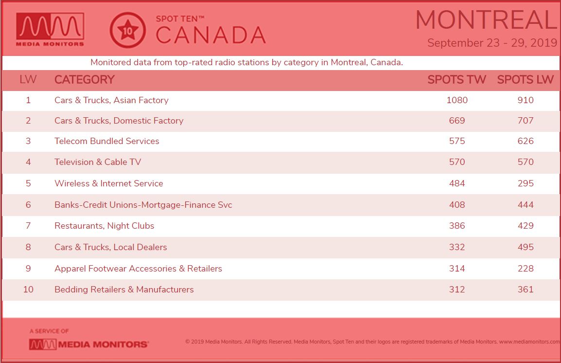Open the www.mediamonitors.com link in footer
Viewport: 561px width, 363px height.
[x=530, y=342]
